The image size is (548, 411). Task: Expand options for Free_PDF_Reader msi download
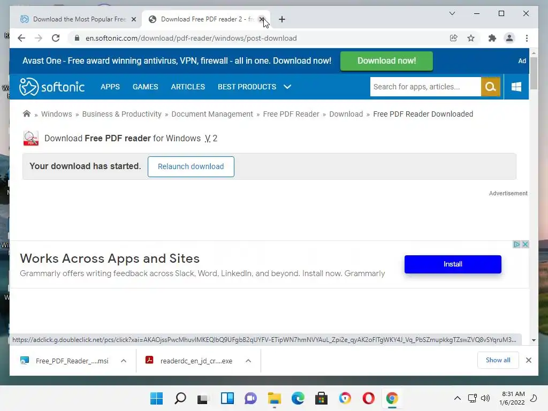[124, 361]
